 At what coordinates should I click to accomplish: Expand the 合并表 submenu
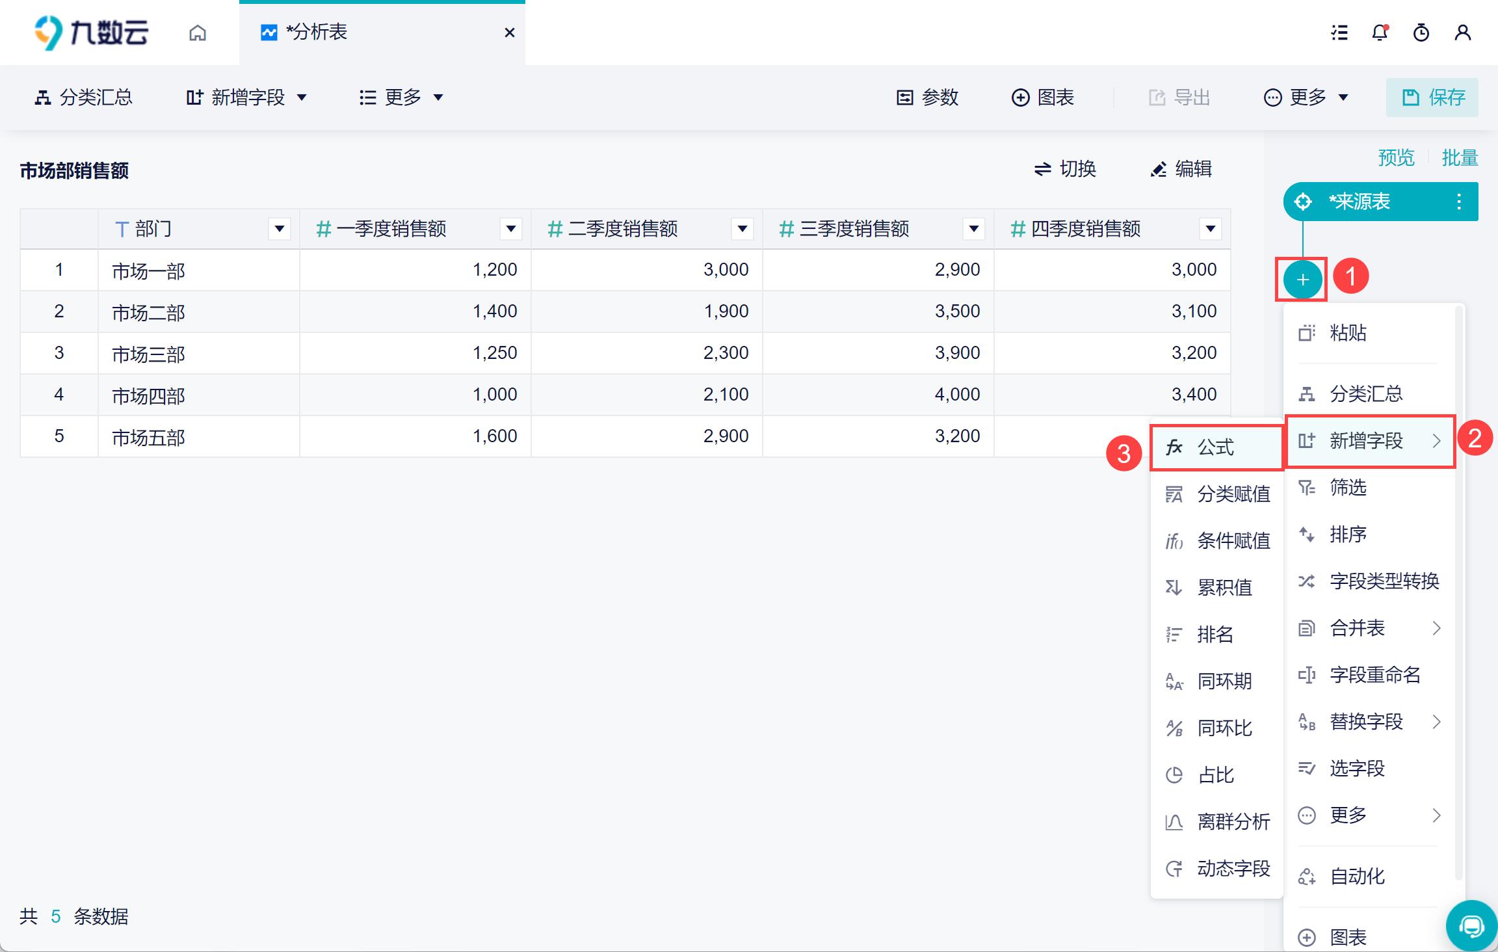1369,628
